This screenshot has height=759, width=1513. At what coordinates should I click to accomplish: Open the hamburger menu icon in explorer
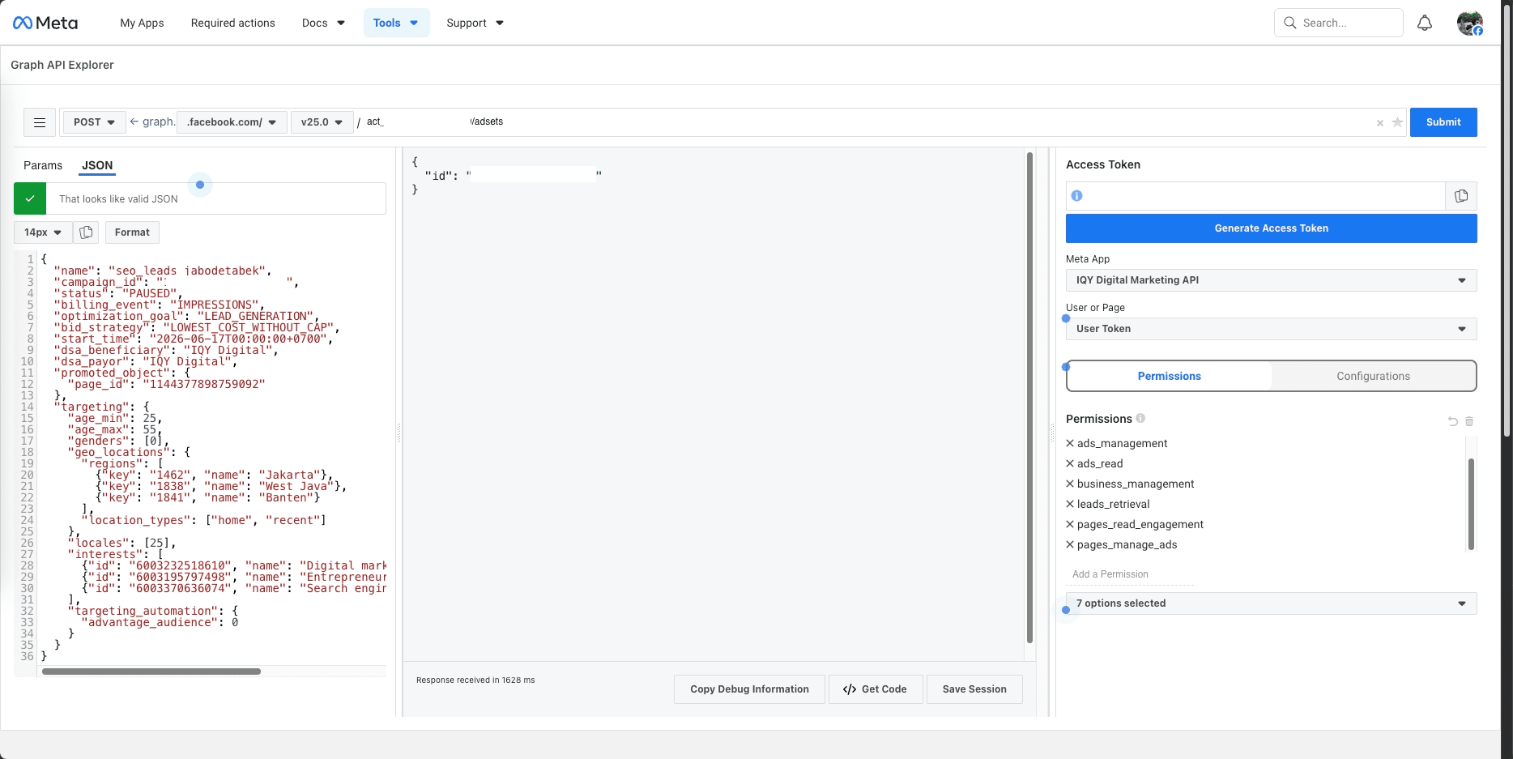[40, 122]
